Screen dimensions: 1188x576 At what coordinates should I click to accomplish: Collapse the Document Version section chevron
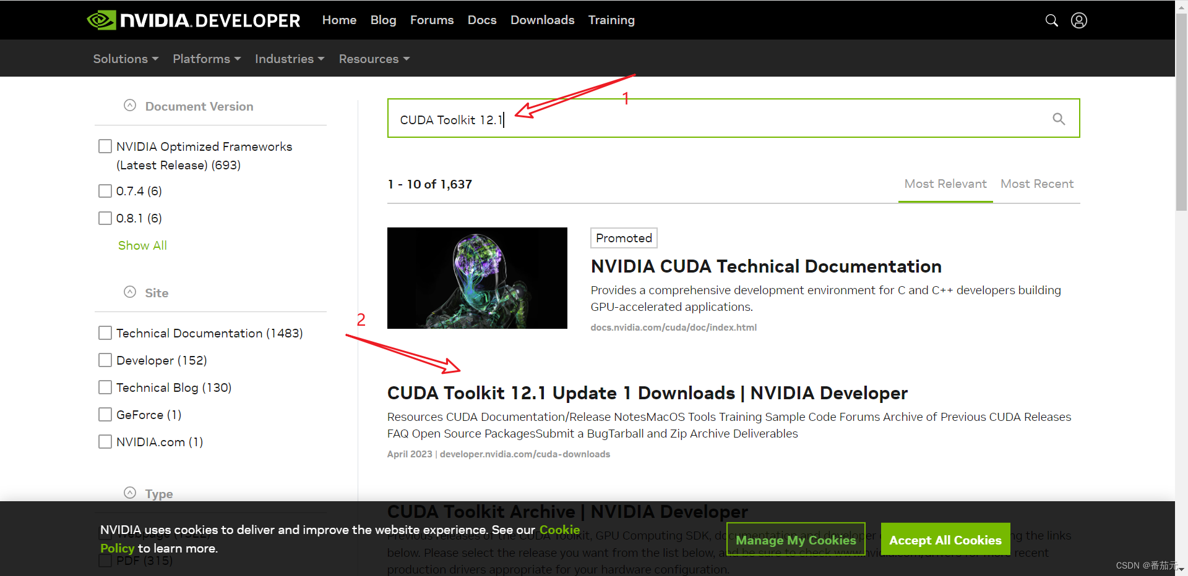tap(130, 106)
